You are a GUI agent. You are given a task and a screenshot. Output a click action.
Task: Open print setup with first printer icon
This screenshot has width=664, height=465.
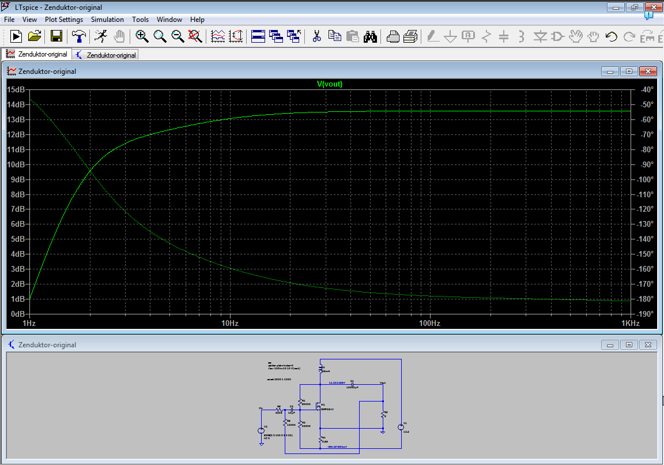(393, 36)
